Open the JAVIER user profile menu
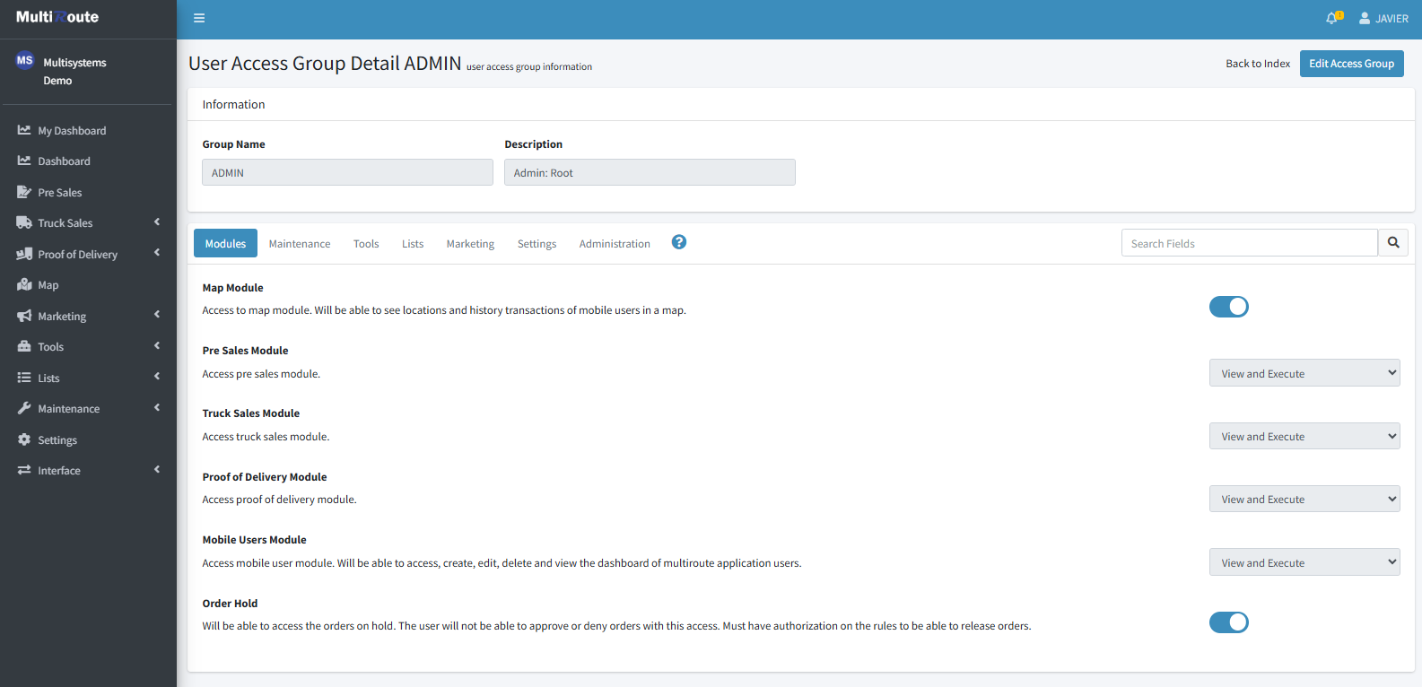Viewport: 1422px width, 687px height. coord(1383,19)
